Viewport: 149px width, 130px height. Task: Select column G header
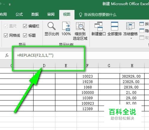tap(109, 66)
